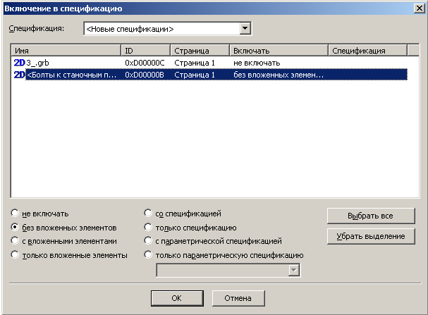This screenshot has height=315, width=428.
Task: Click the Страница column header
Action: point(200,51)
